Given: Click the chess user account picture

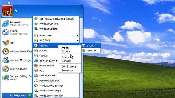Looking at the screenshot, I should 7,11.
